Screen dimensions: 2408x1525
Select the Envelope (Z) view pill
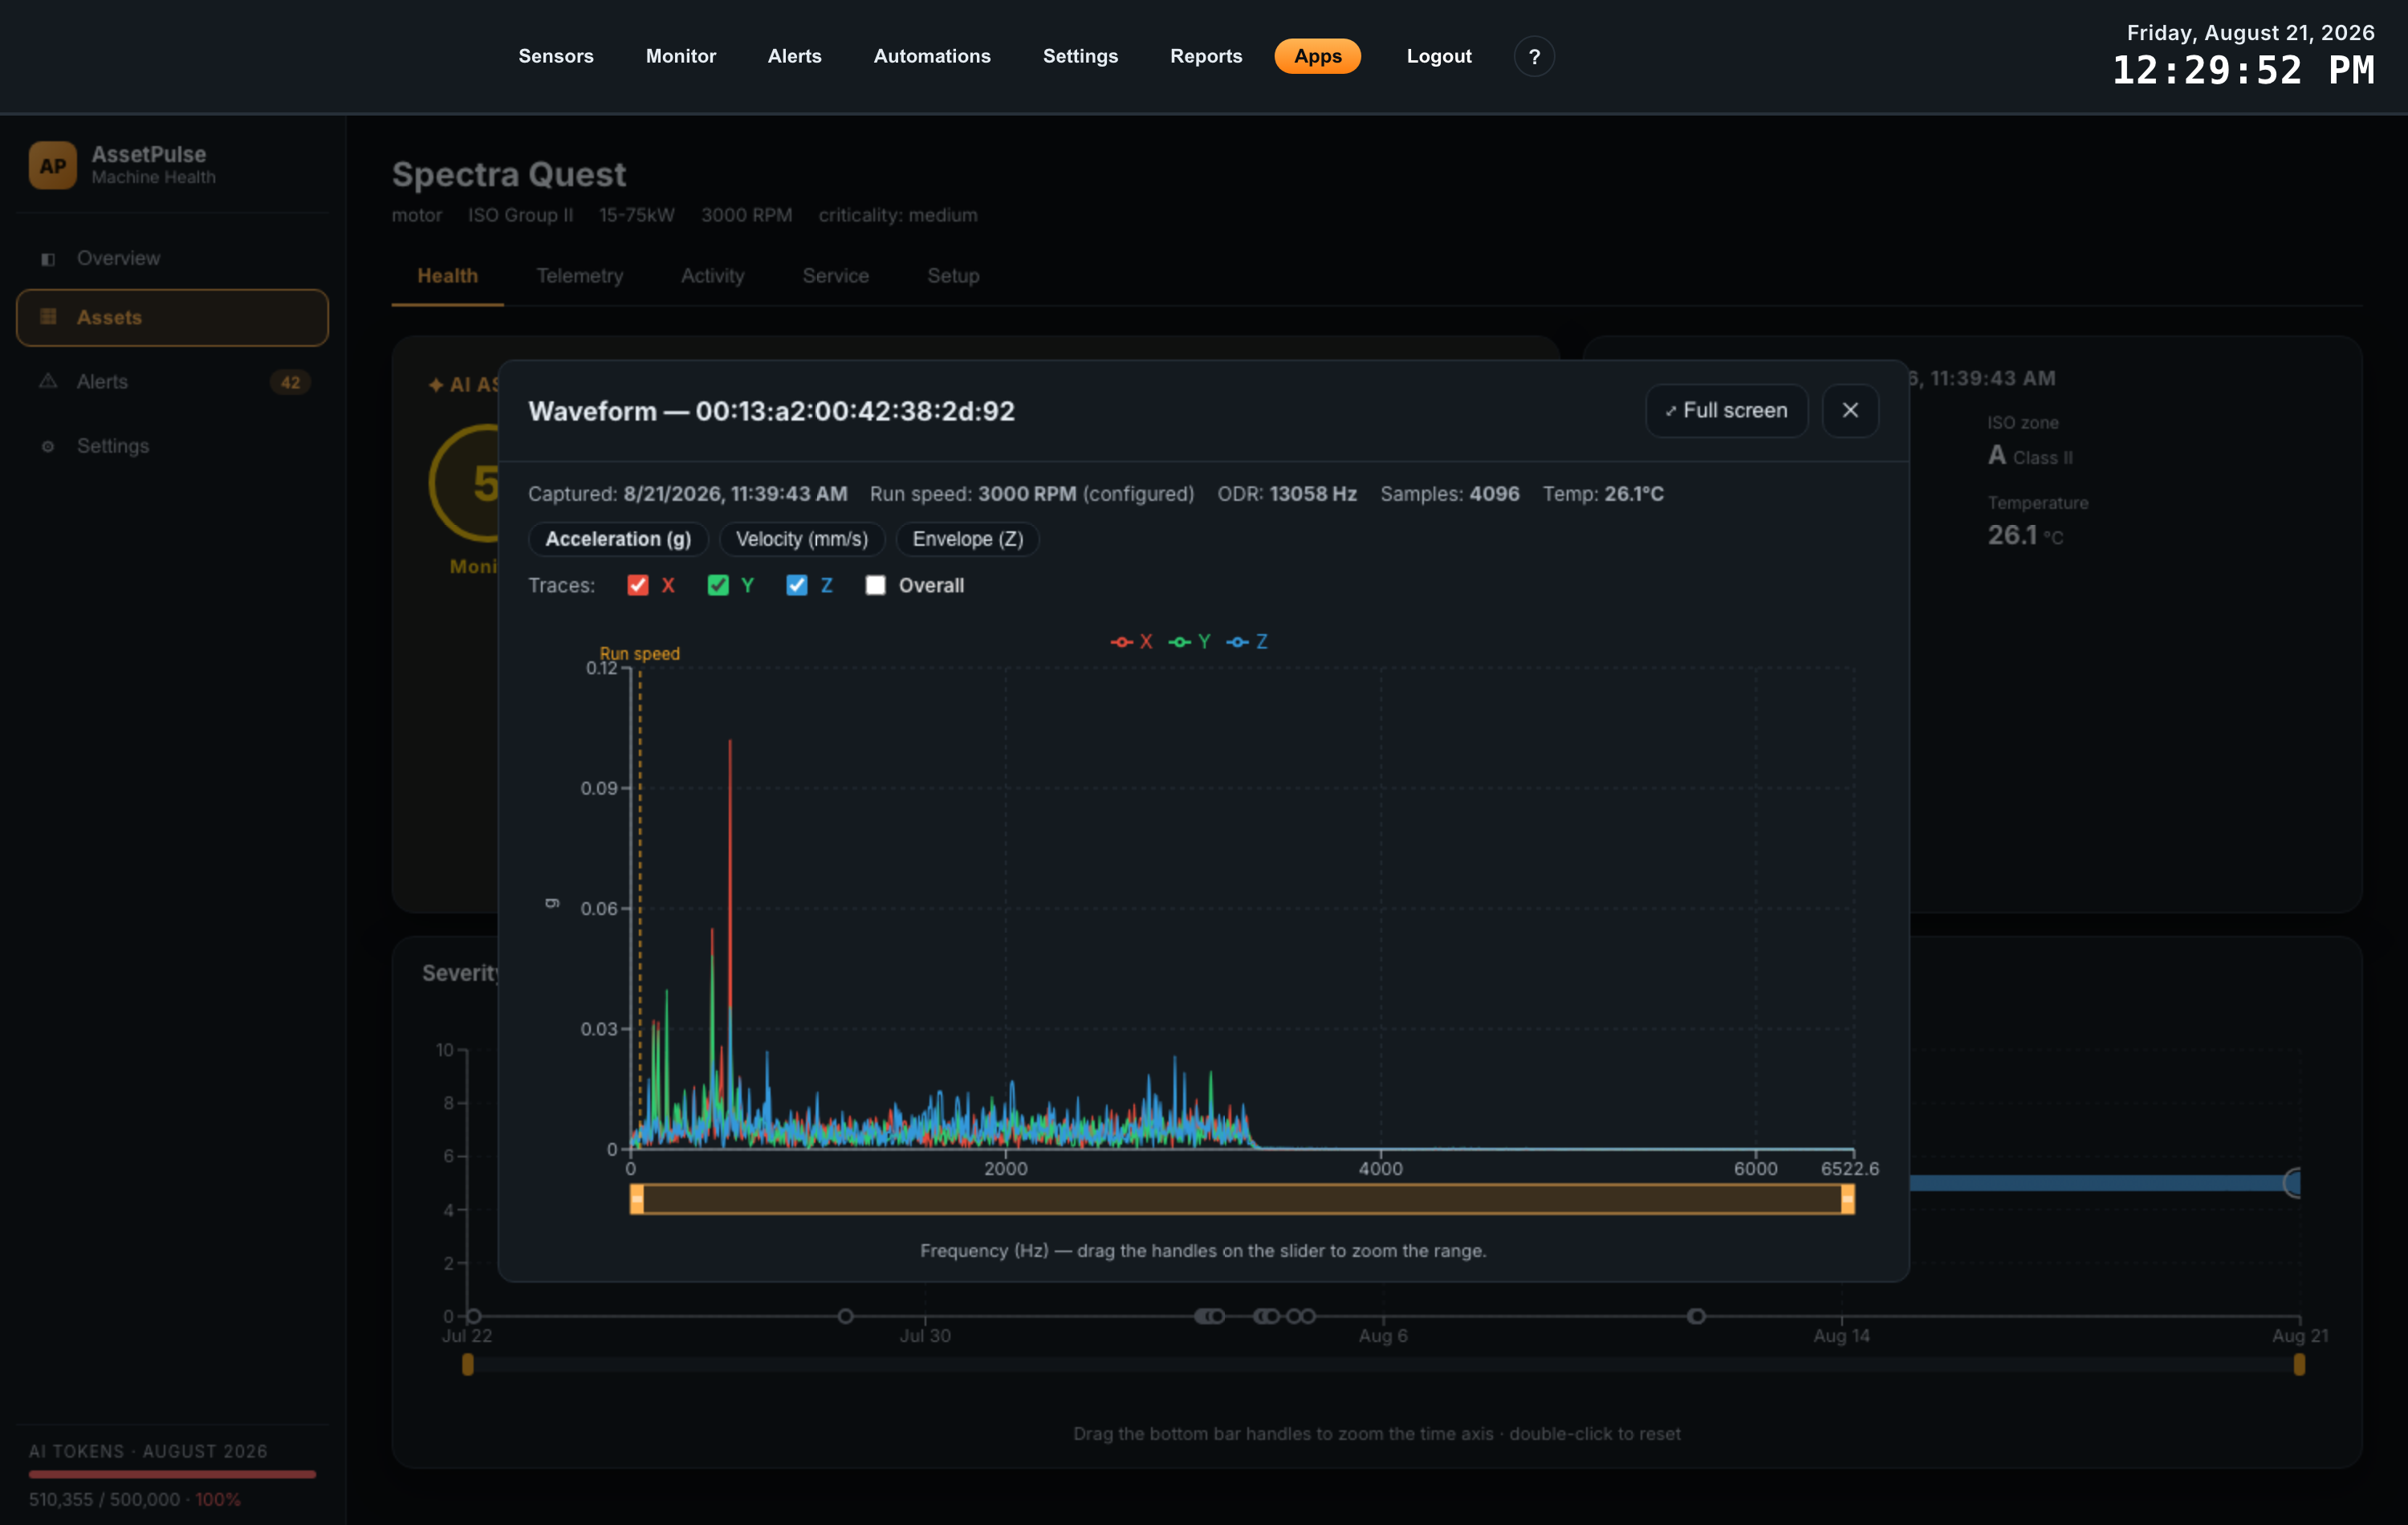tap(967, 539)
